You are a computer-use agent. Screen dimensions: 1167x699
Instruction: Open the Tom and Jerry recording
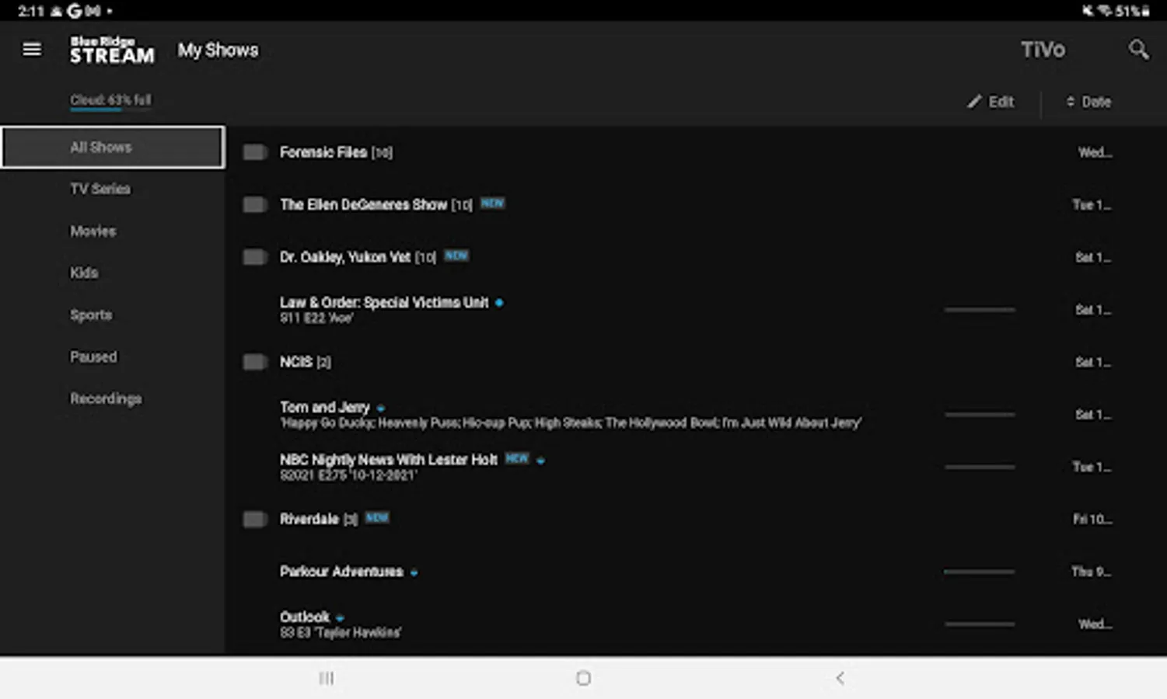[324, 407]
